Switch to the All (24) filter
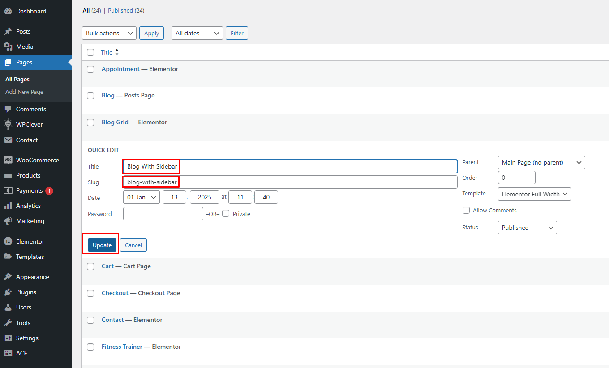 (92, 10)
